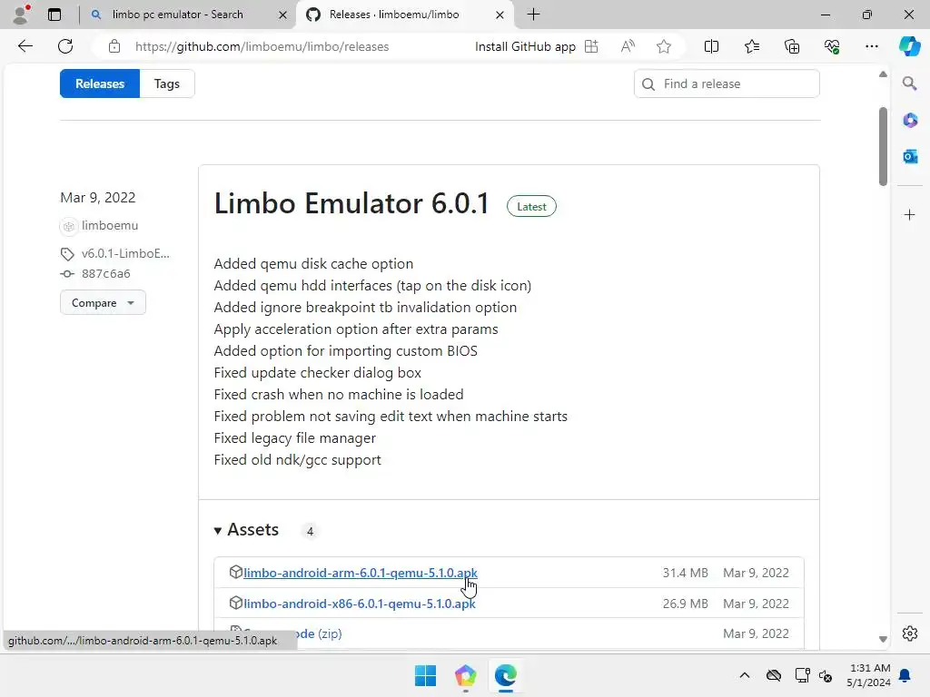This screenshot has height=697, width=930.
Task: Open commit 887c6a6 link
Action: 105,273
